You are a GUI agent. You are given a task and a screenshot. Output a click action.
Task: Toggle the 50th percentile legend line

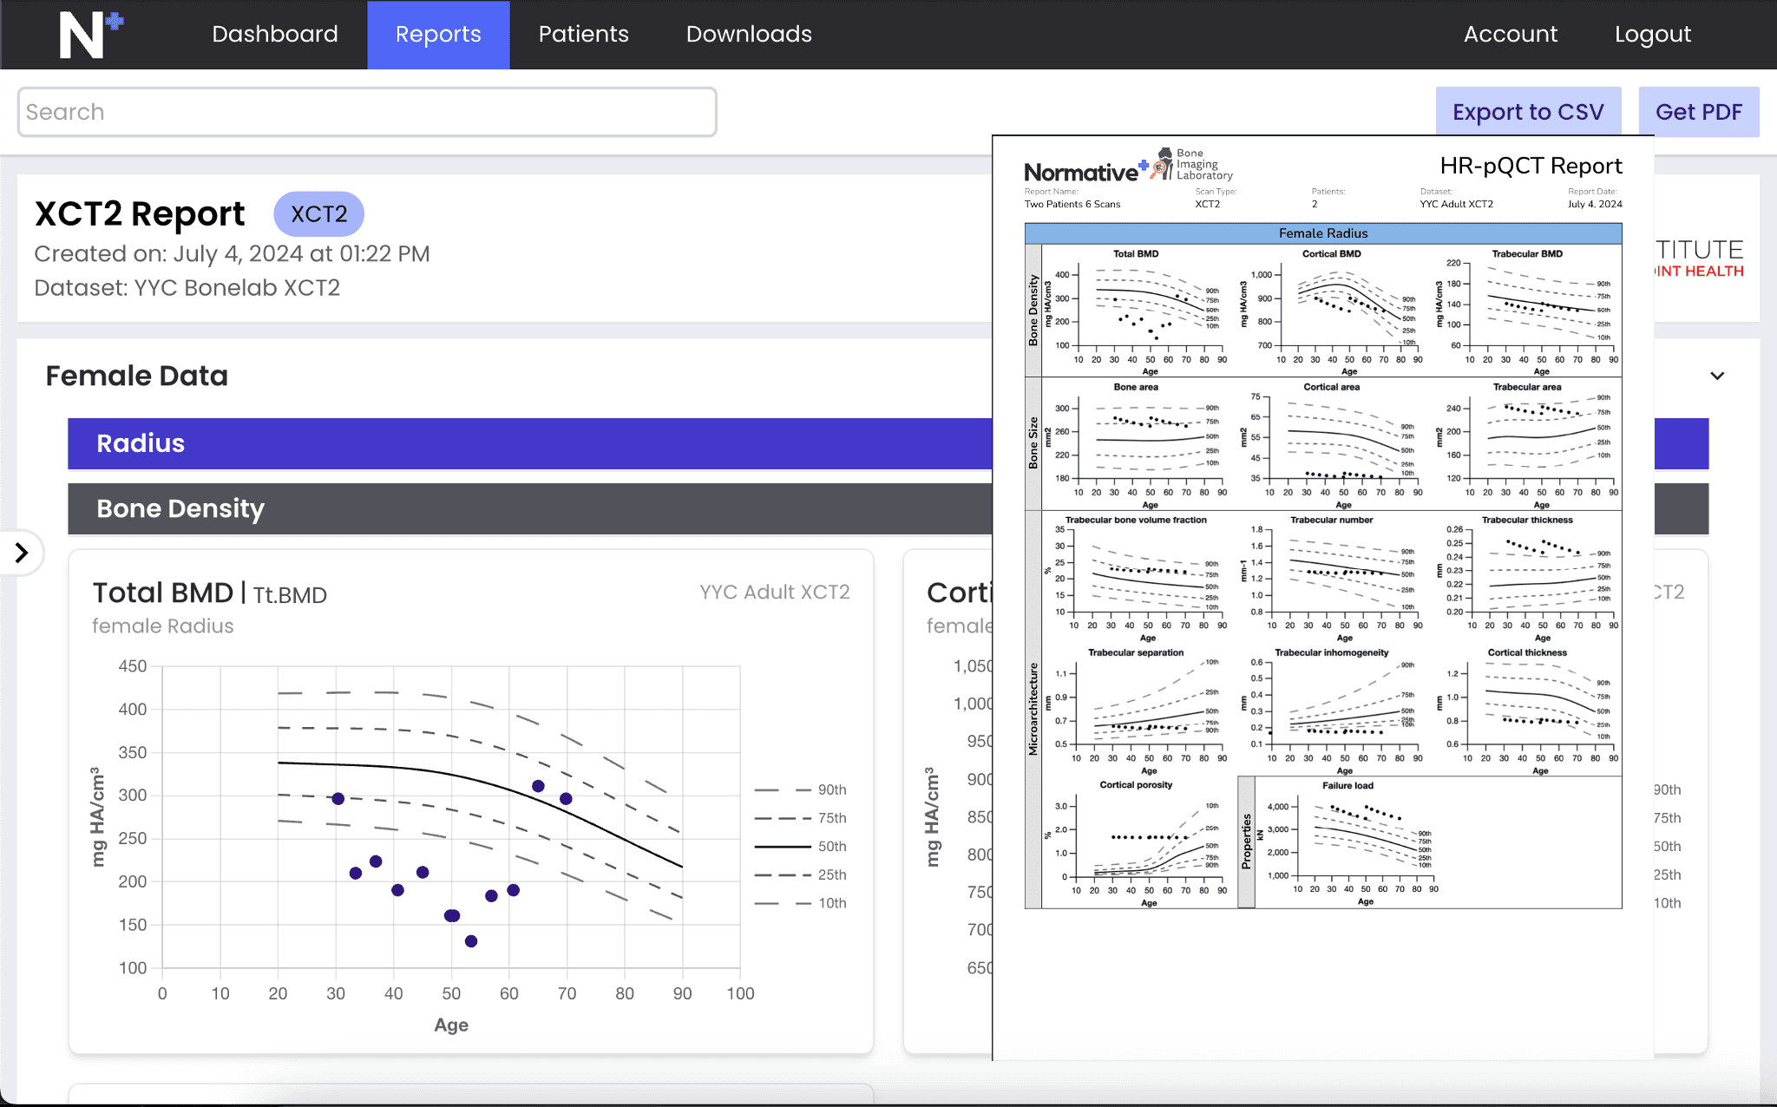[x=800, y=846]
